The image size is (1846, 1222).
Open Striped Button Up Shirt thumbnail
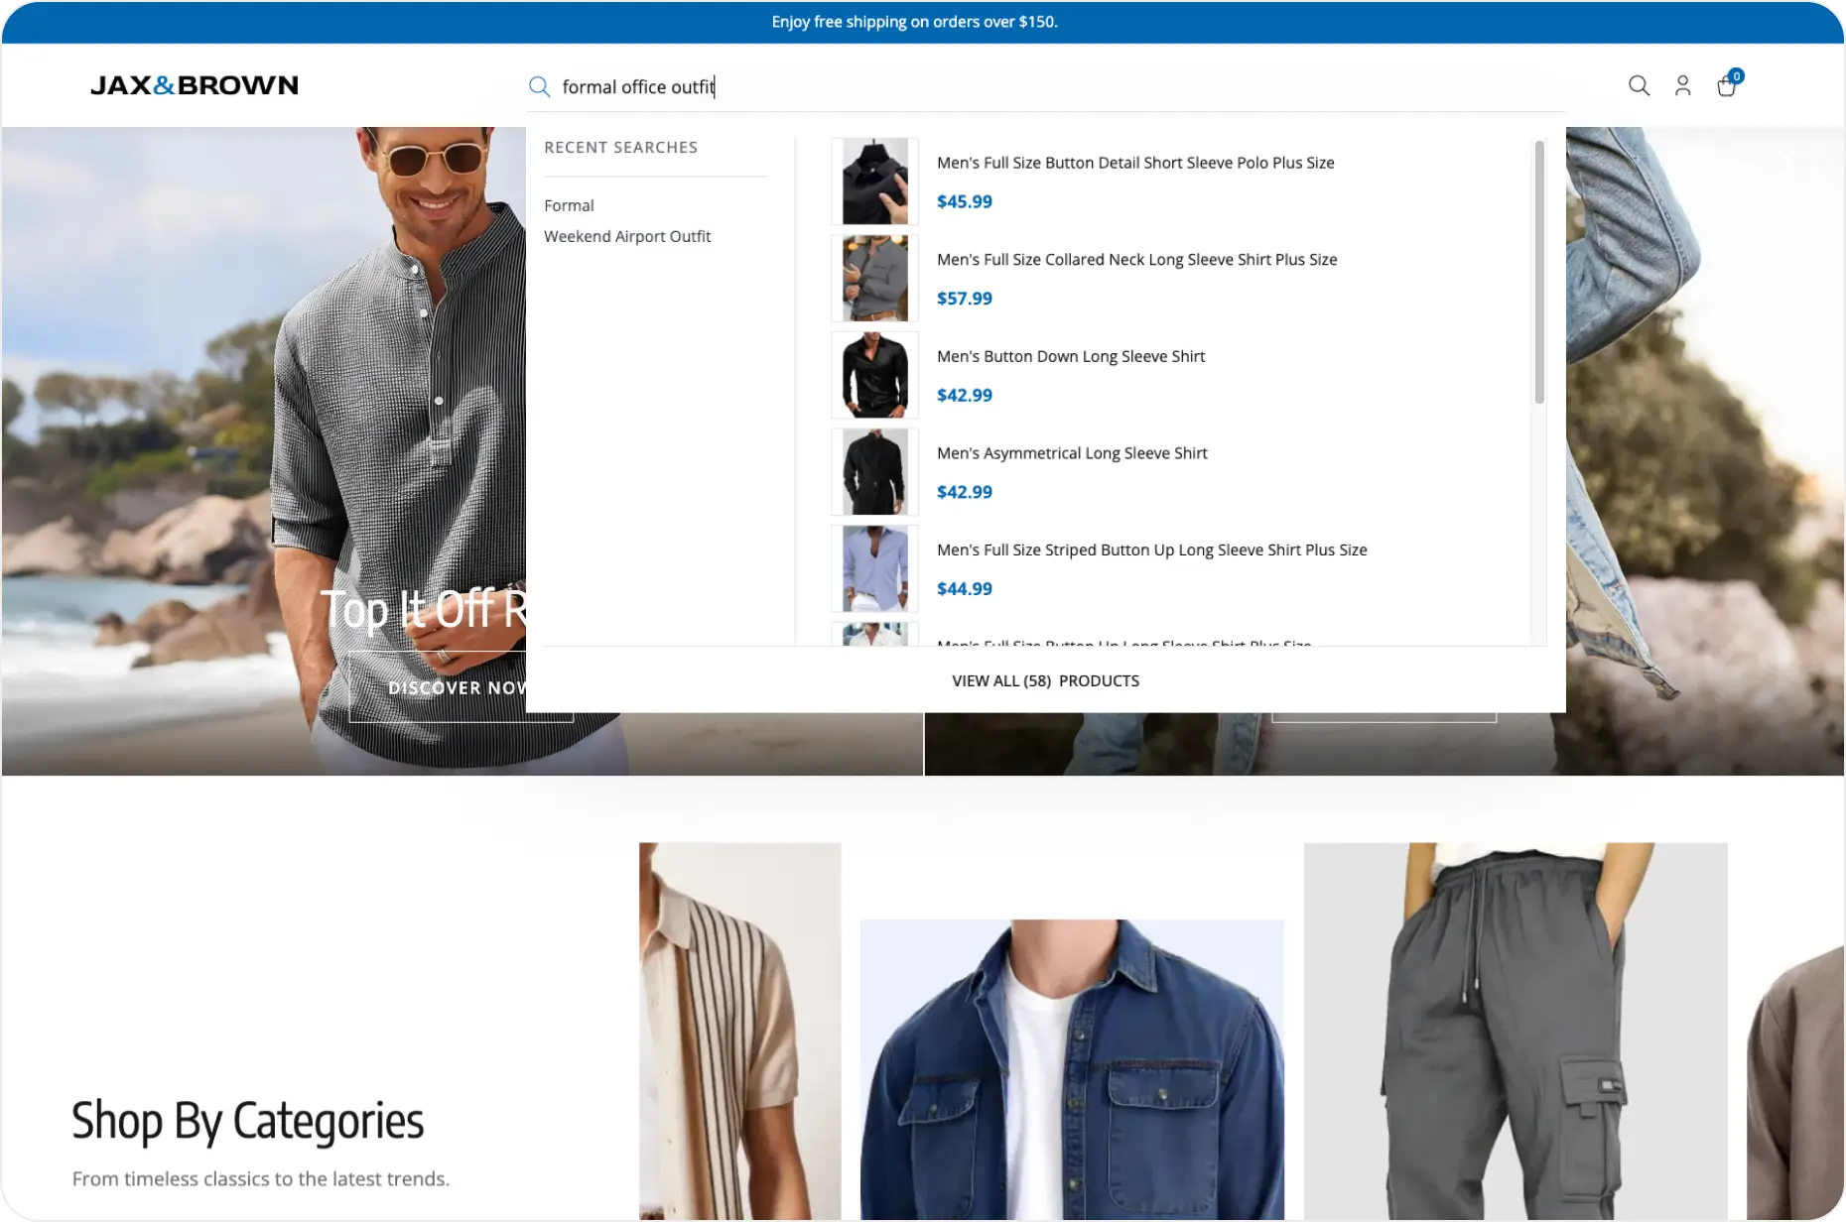point(874,568)
